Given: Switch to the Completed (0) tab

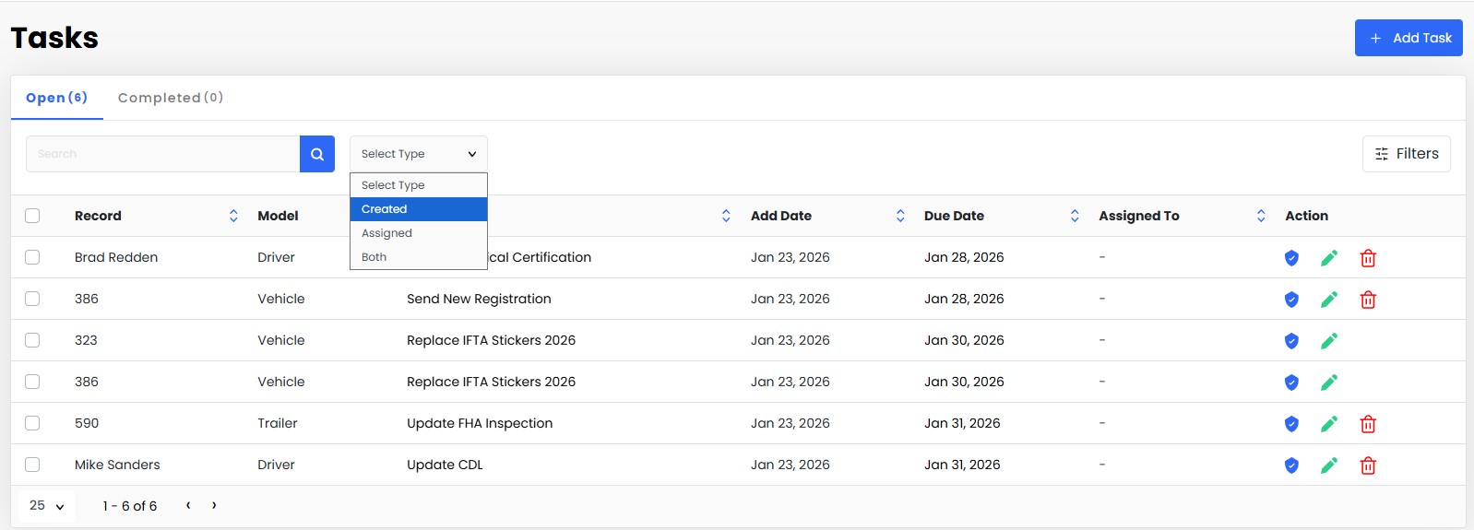Looking at the screenshot, I should [x=171, y=98].
